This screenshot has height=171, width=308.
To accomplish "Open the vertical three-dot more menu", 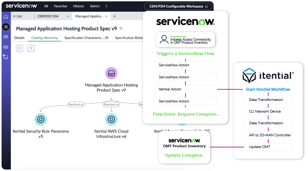I will point(106,6).
